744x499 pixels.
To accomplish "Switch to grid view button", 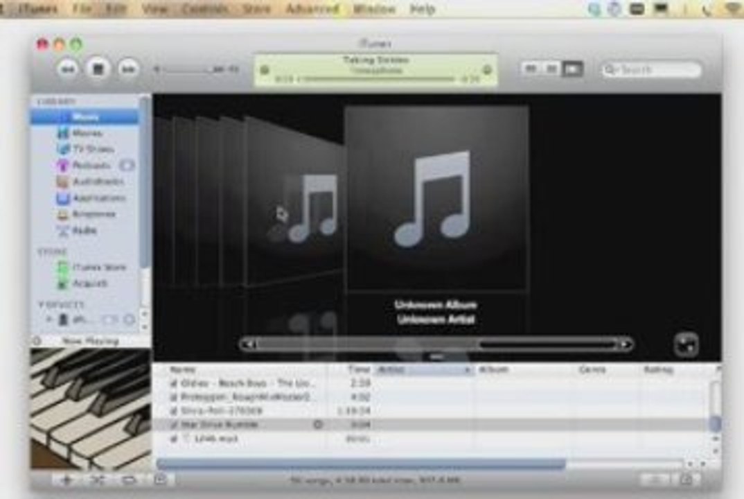I will (552, 69).
